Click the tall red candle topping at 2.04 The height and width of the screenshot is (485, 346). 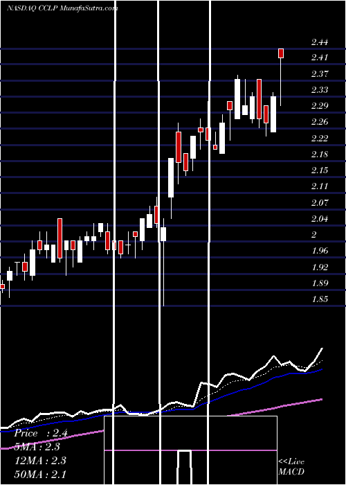point(60,238)
